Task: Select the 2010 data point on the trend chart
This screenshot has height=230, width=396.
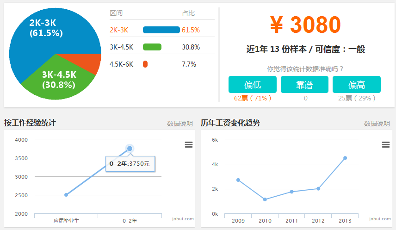Action: 265,199
